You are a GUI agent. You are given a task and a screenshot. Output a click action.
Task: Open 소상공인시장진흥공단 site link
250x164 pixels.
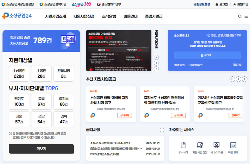(18, 4)
